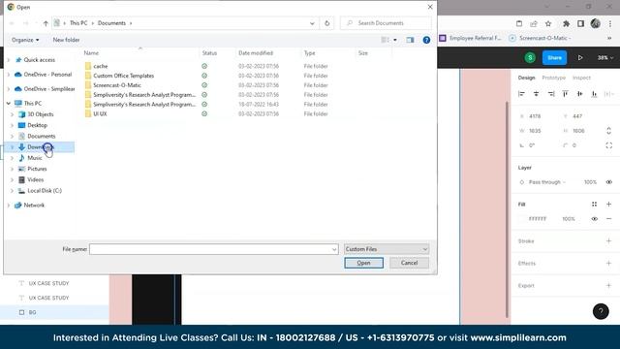Click the Search Documents field

[x=386, y=23]
